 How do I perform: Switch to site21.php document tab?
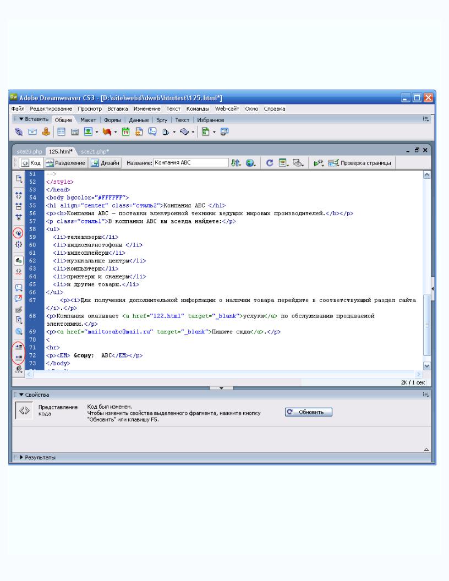coord(95,151)
